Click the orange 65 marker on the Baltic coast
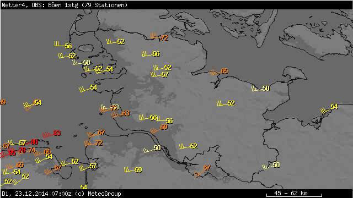 pyautogui.click(x=219, y=72)
